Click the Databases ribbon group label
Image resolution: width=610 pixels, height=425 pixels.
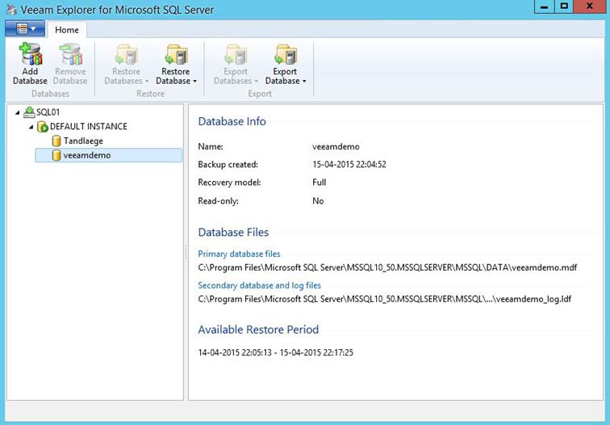(x=51, y=94)
